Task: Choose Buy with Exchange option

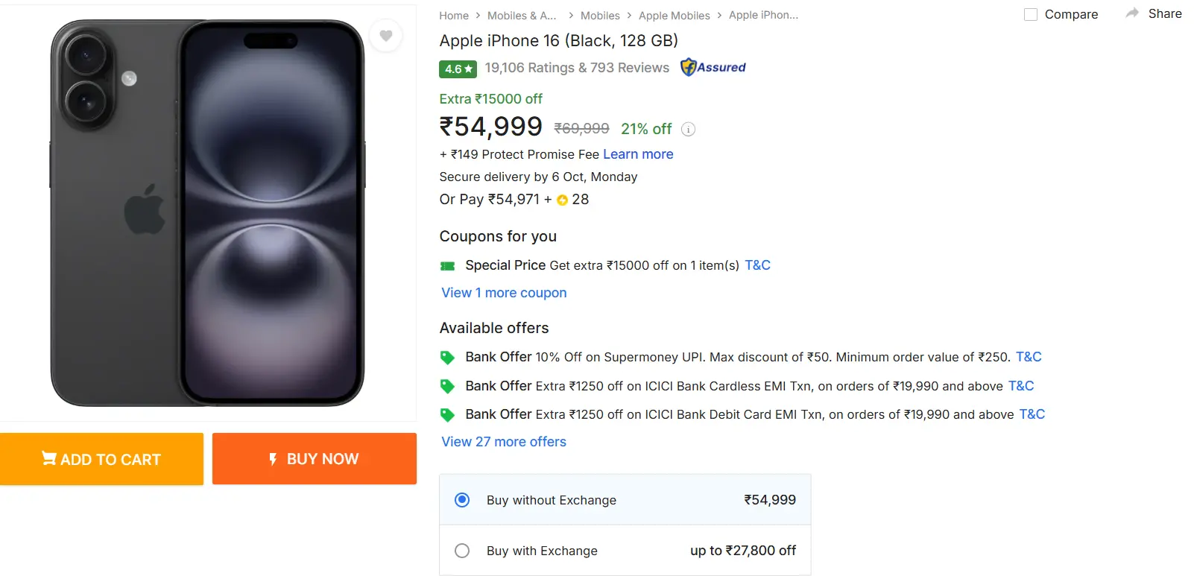Action: [462, 551]
